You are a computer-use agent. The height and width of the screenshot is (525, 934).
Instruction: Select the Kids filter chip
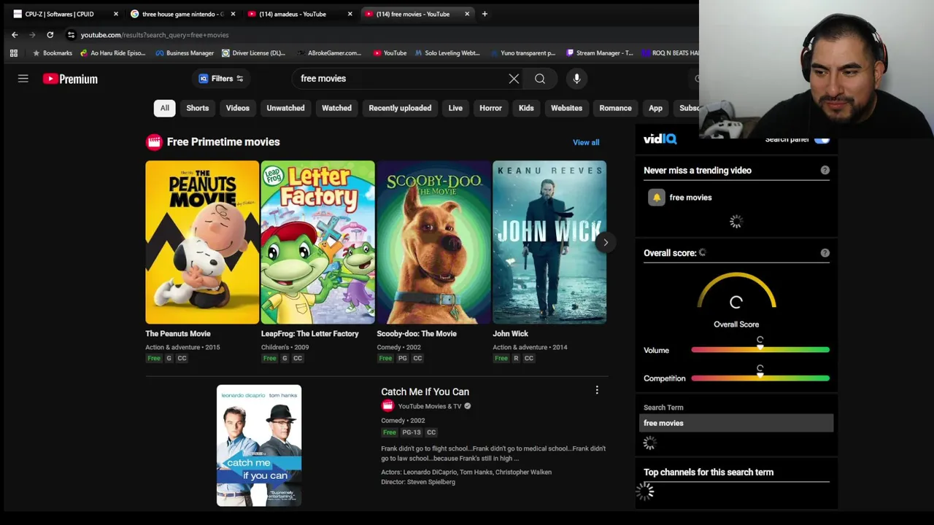tap(526, 108)
